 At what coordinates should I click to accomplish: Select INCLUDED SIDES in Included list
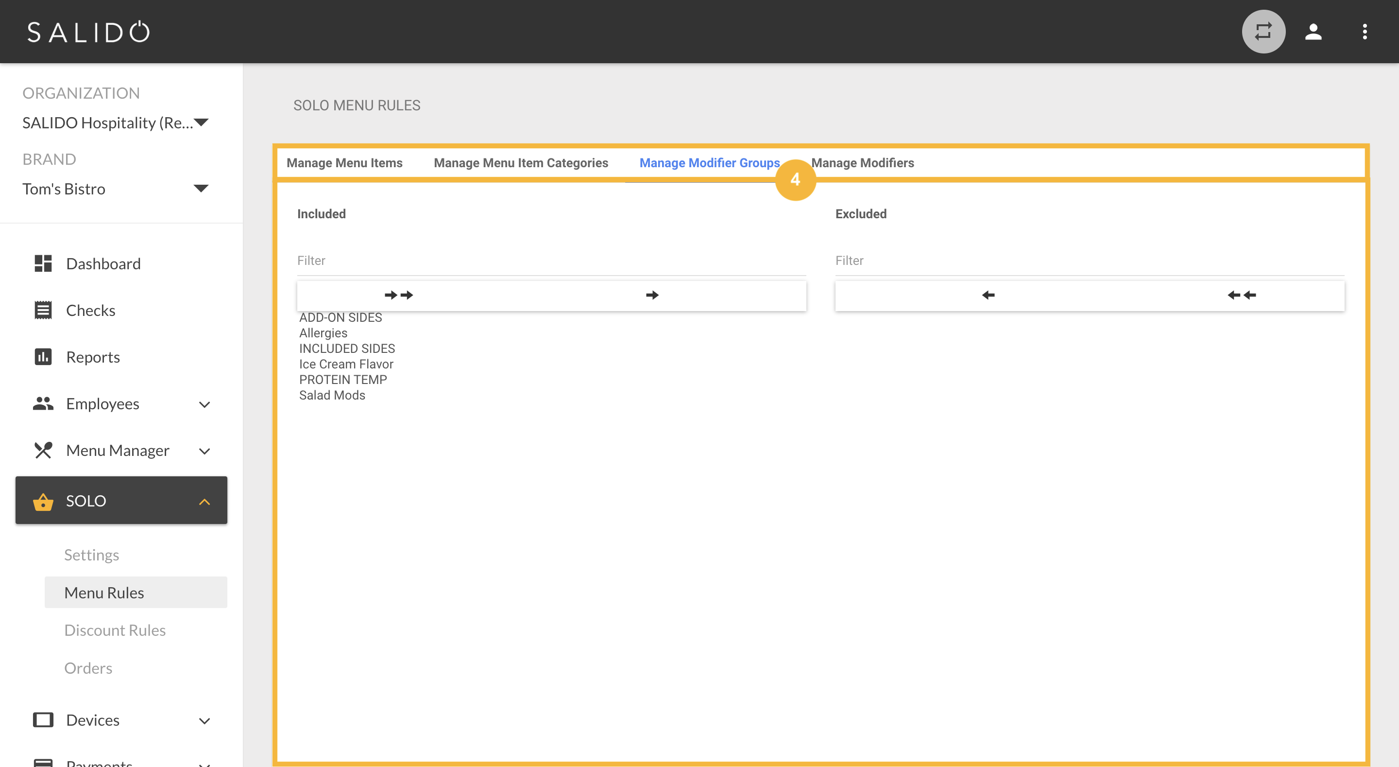point(347,349)
